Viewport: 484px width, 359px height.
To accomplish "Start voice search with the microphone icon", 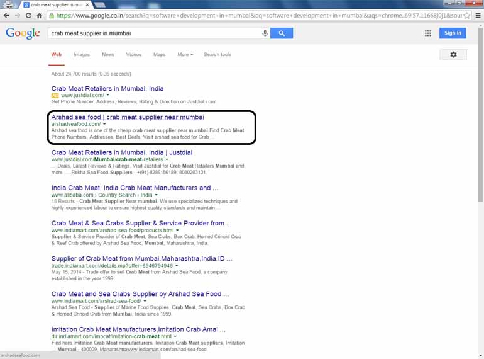I will pos(265,33).
